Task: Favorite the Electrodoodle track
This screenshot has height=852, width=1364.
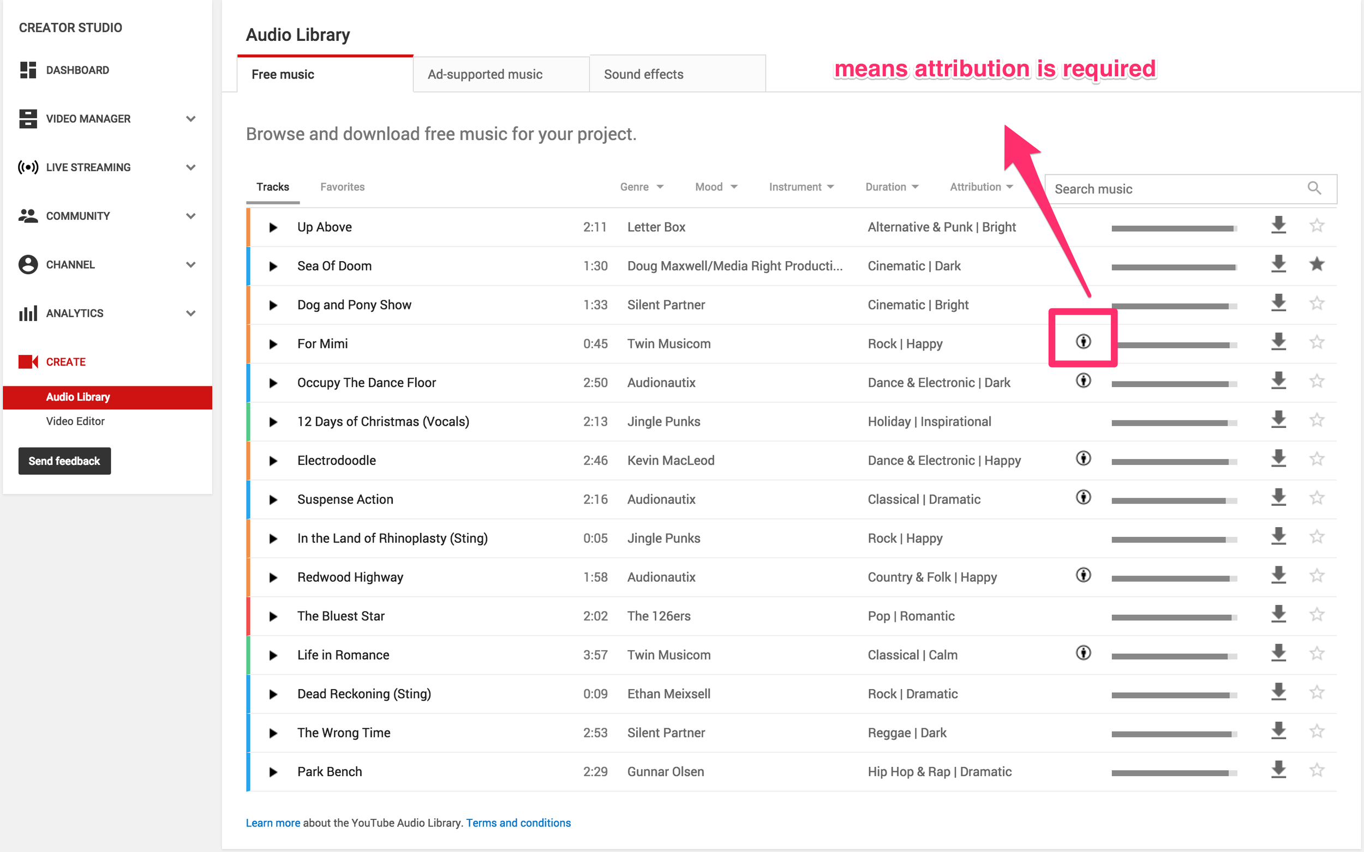Action: (x=1317, y=458)
